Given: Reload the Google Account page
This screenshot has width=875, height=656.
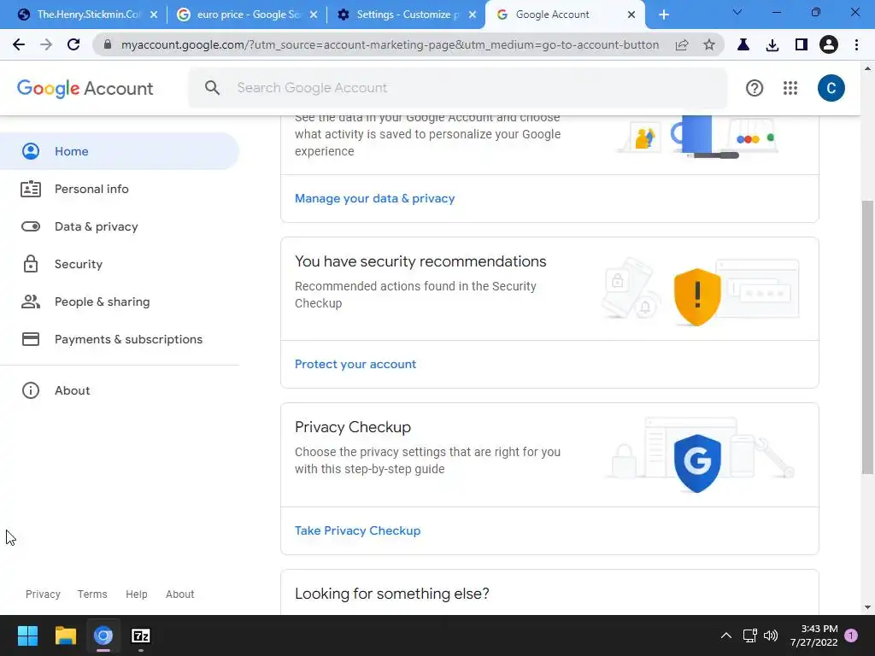Looking at the screenshot, I should click(73, 44).
